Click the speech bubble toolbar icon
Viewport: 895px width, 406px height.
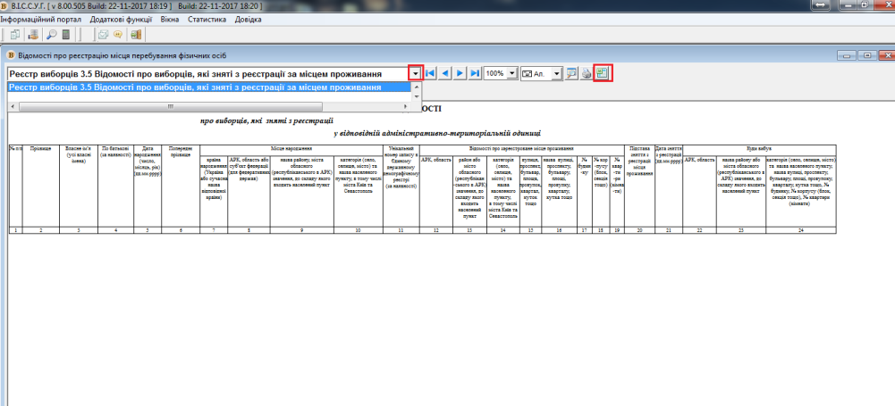pyautogui.click(x=117, y=35)
